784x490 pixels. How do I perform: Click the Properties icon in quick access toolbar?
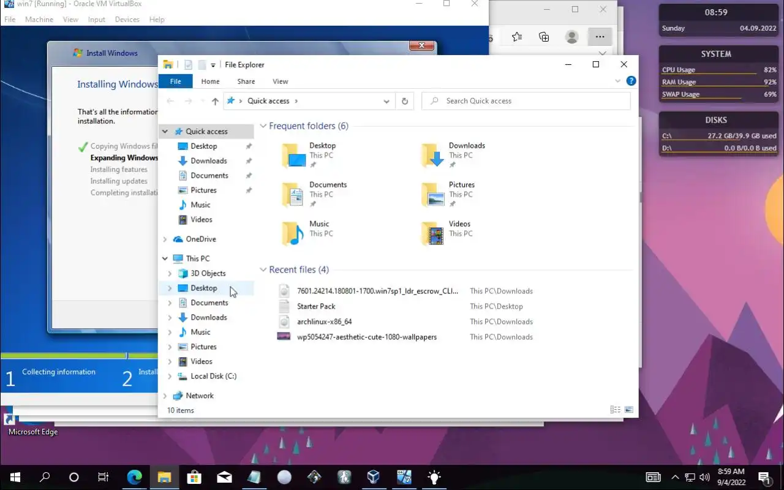(189, 65)
